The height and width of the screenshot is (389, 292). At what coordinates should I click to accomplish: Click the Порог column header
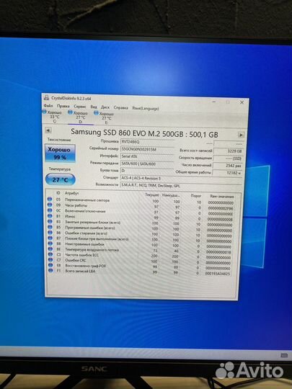(x=196, y=196)
